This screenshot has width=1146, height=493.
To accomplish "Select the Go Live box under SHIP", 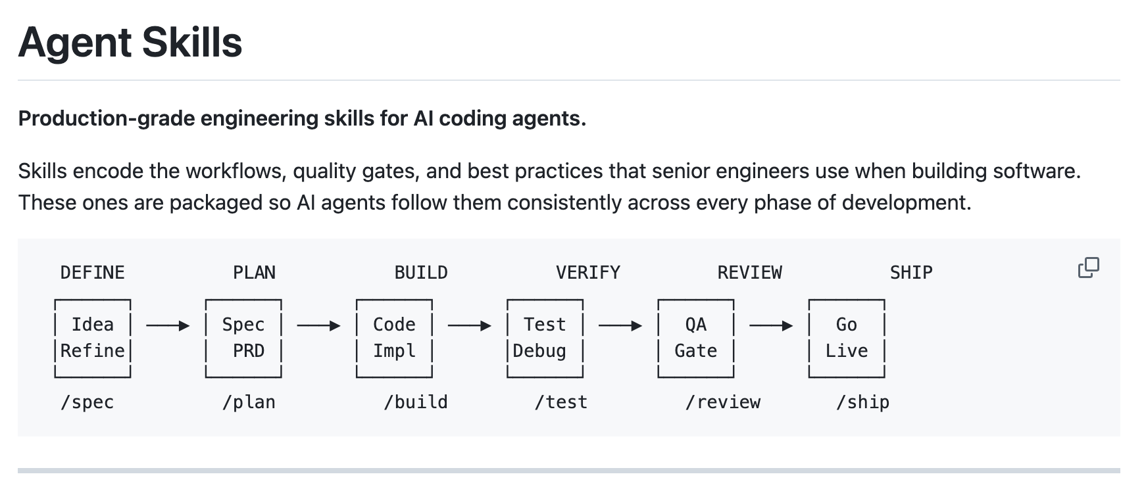I will (846, 337).
